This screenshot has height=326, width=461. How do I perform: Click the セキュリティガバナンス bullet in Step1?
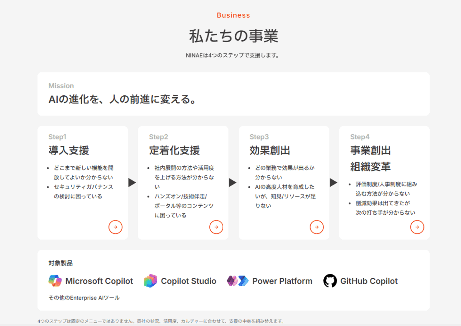point(83,191)
